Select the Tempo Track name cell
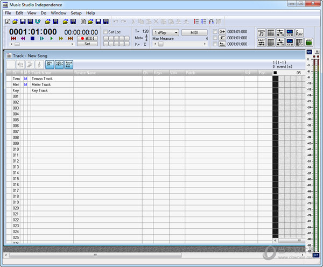The width and height of the screenshot is (323, 267). click(x=52, y=79)
